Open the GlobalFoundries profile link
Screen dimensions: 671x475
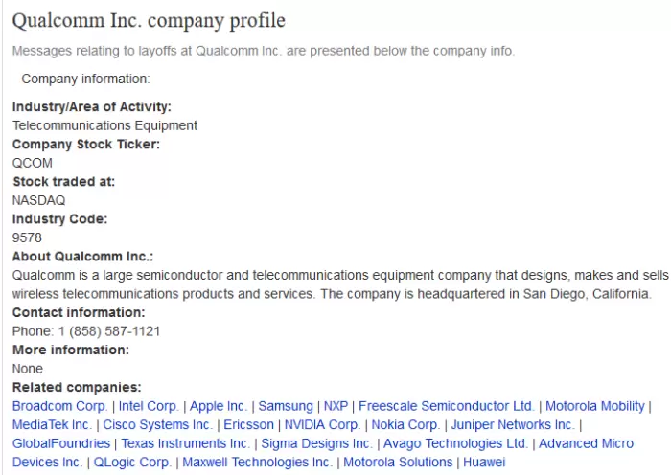pyautogui.click(x=61, y=443)
